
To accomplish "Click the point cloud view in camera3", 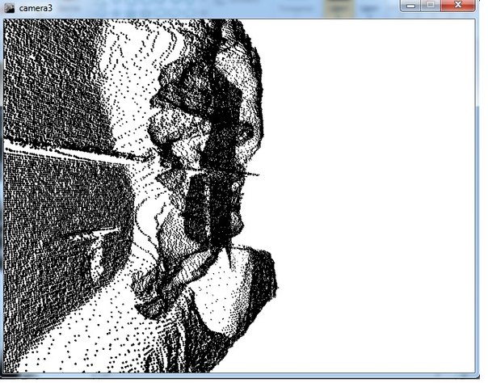I will pos(239,196).
